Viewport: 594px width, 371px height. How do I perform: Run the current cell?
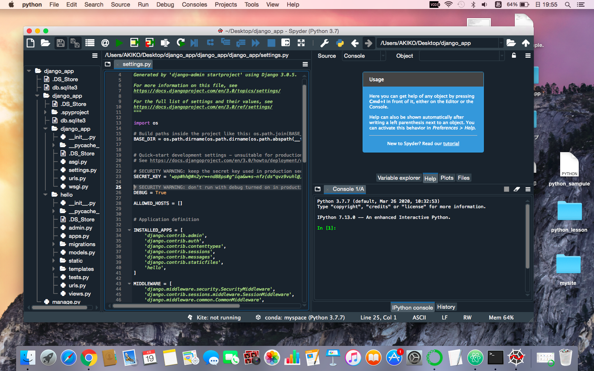(x=134, y=42)
